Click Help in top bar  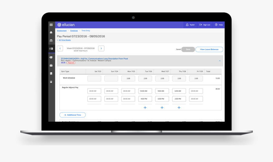point(219,25)
